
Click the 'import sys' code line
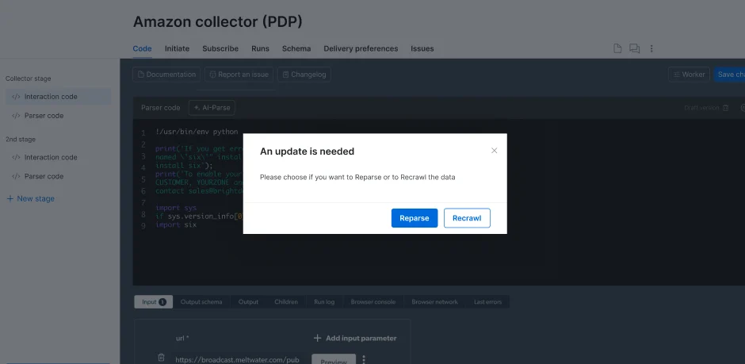(x=176, y=208)
